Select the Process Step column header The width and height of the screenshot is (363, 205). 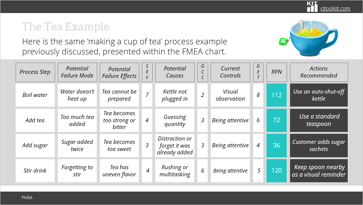[35, 72]
